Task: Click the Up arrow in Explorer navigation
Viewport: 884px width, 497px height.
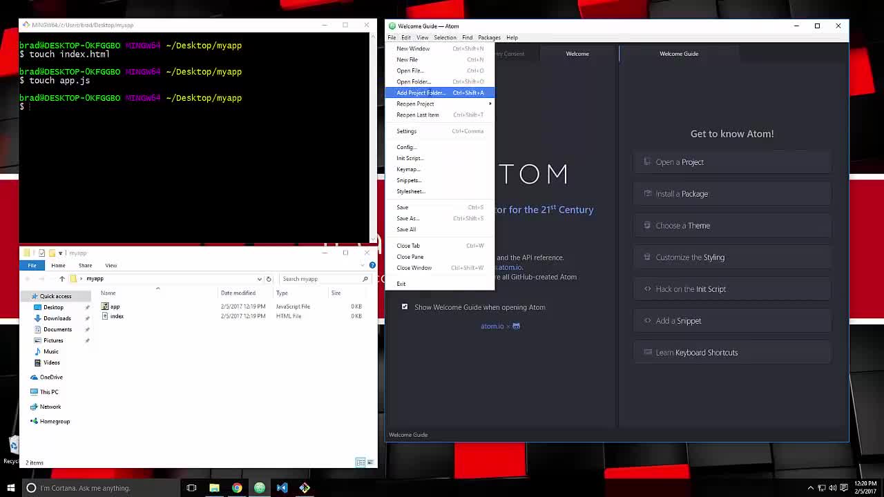Action: (61, 279)
